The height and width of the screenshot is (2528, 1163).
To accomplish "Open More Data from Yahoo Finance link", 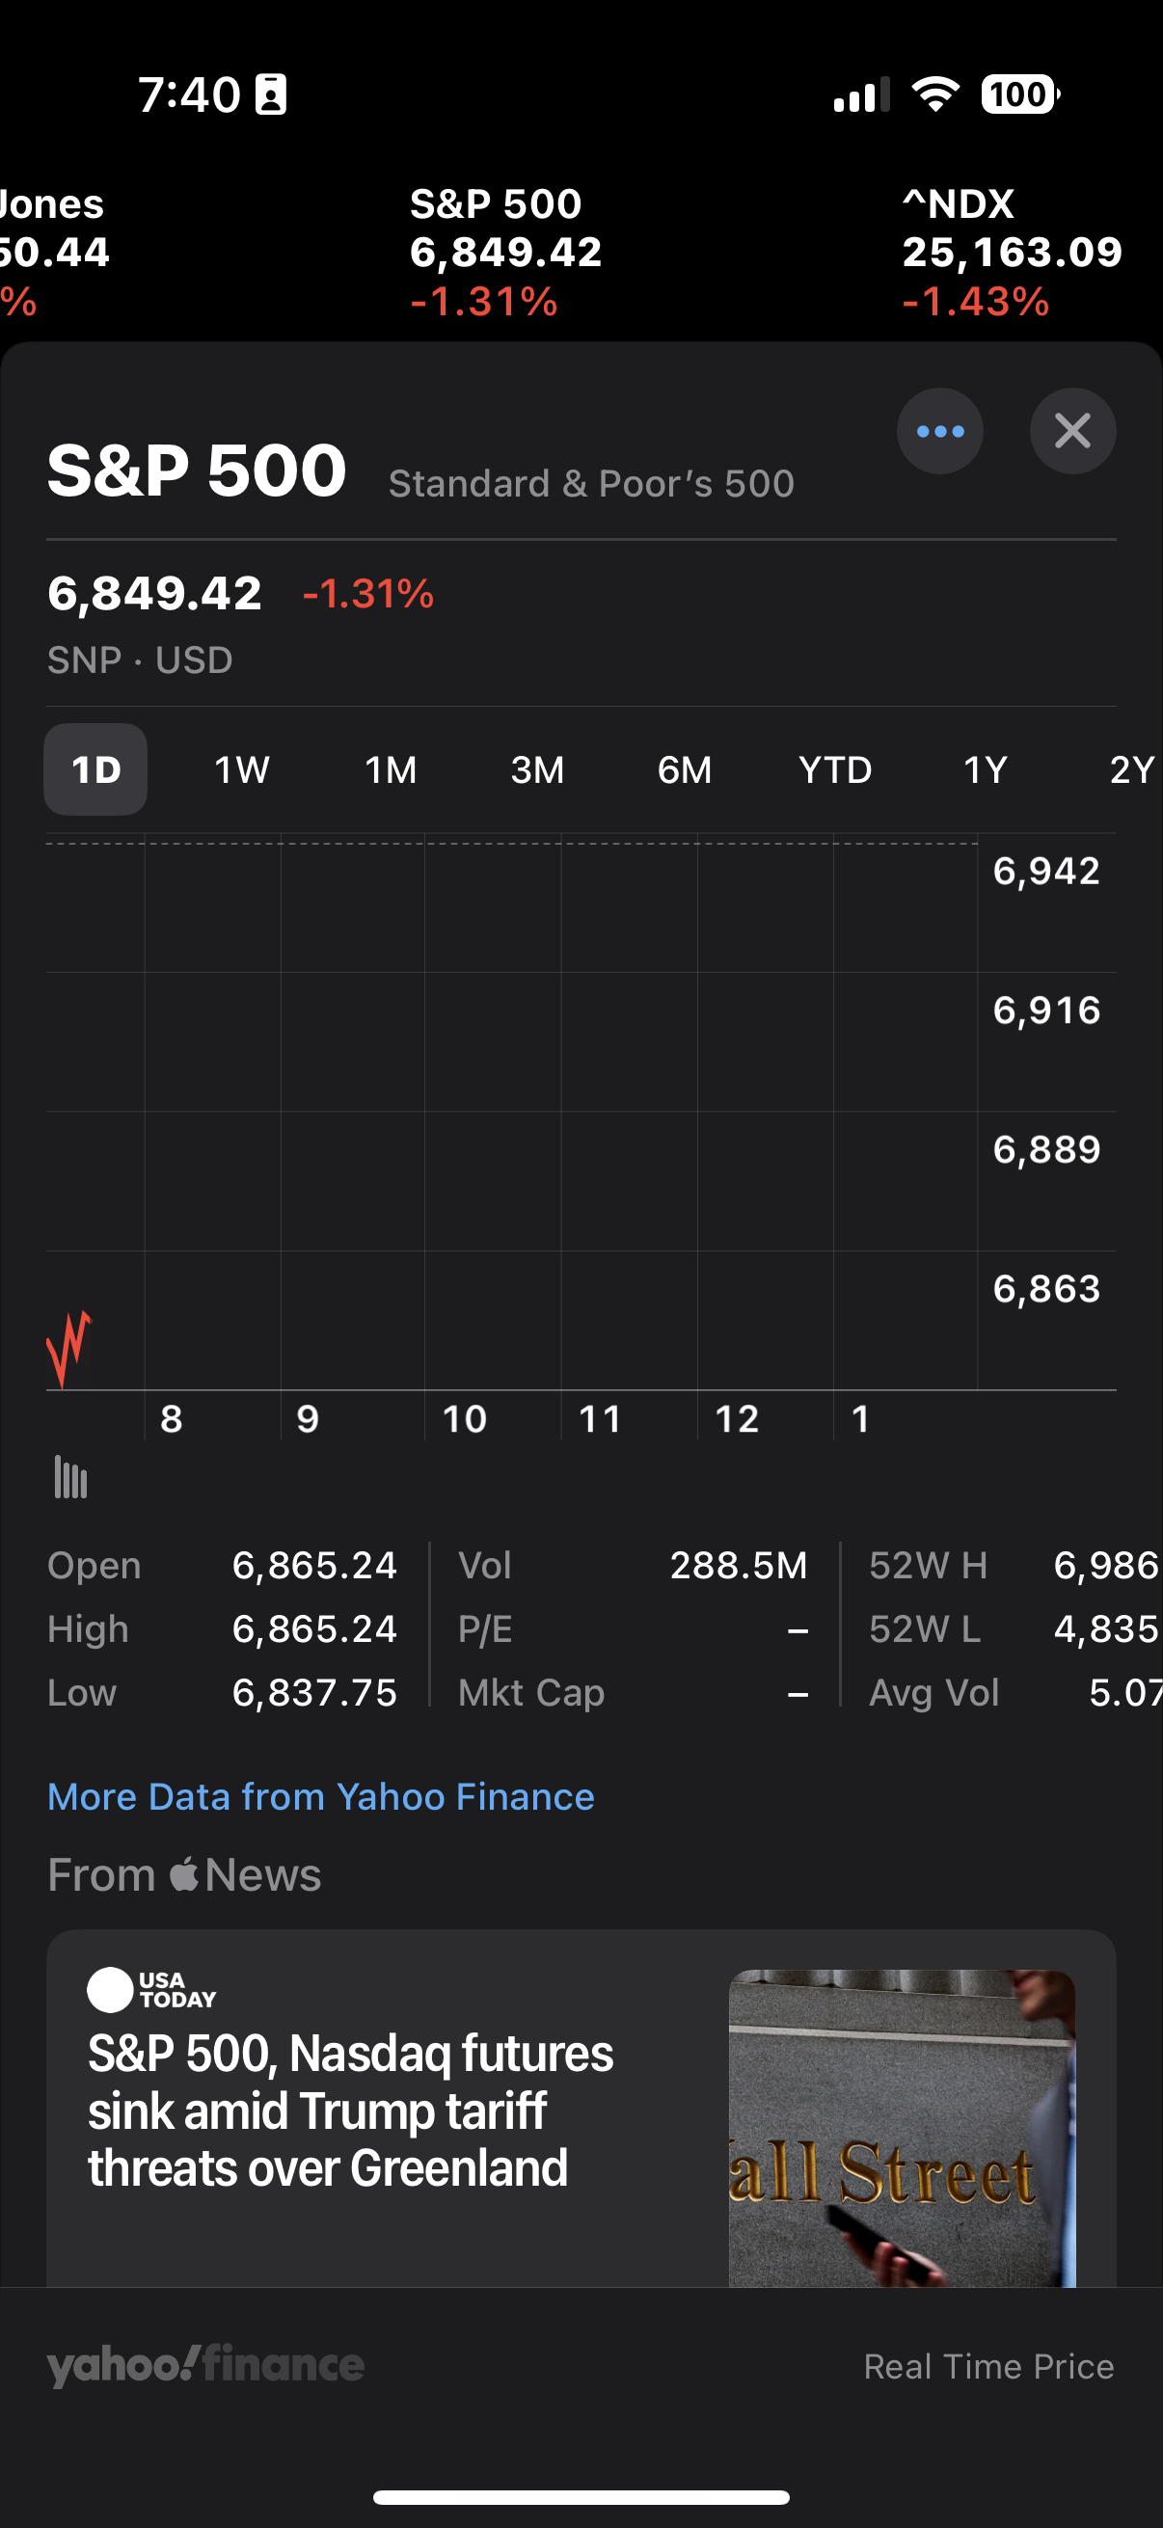I will coord(321,1796).
